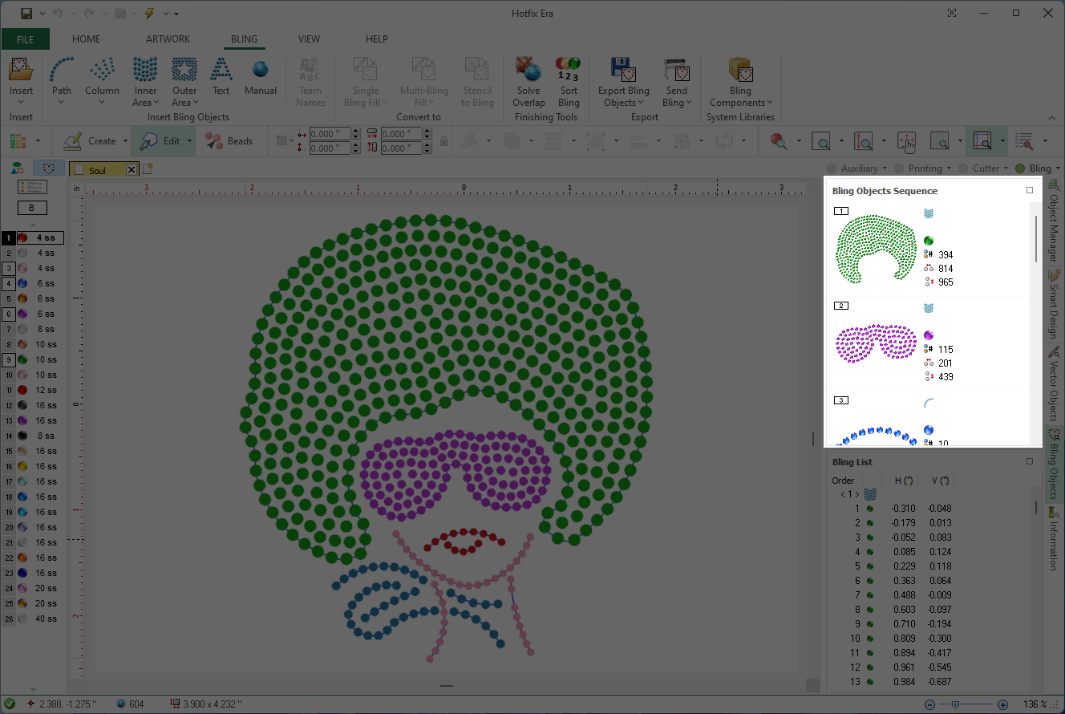Viewport: 1065px width, 714px height.
Task: Maximize the Bling List panel
Action: [x=1030, y=461]
